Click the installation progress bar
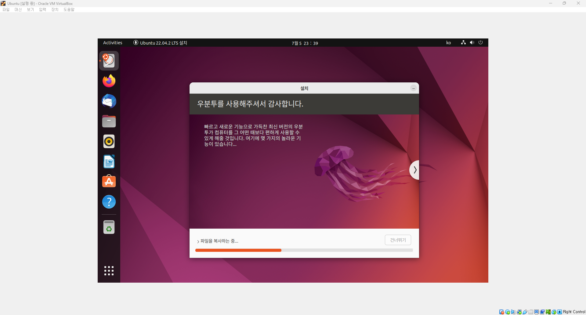 [x=304, y=250]
